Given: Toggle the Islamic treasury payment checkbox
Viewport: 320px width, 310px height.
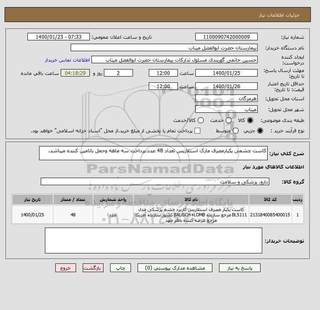Looking at the screenshot, I should (197, 131).
